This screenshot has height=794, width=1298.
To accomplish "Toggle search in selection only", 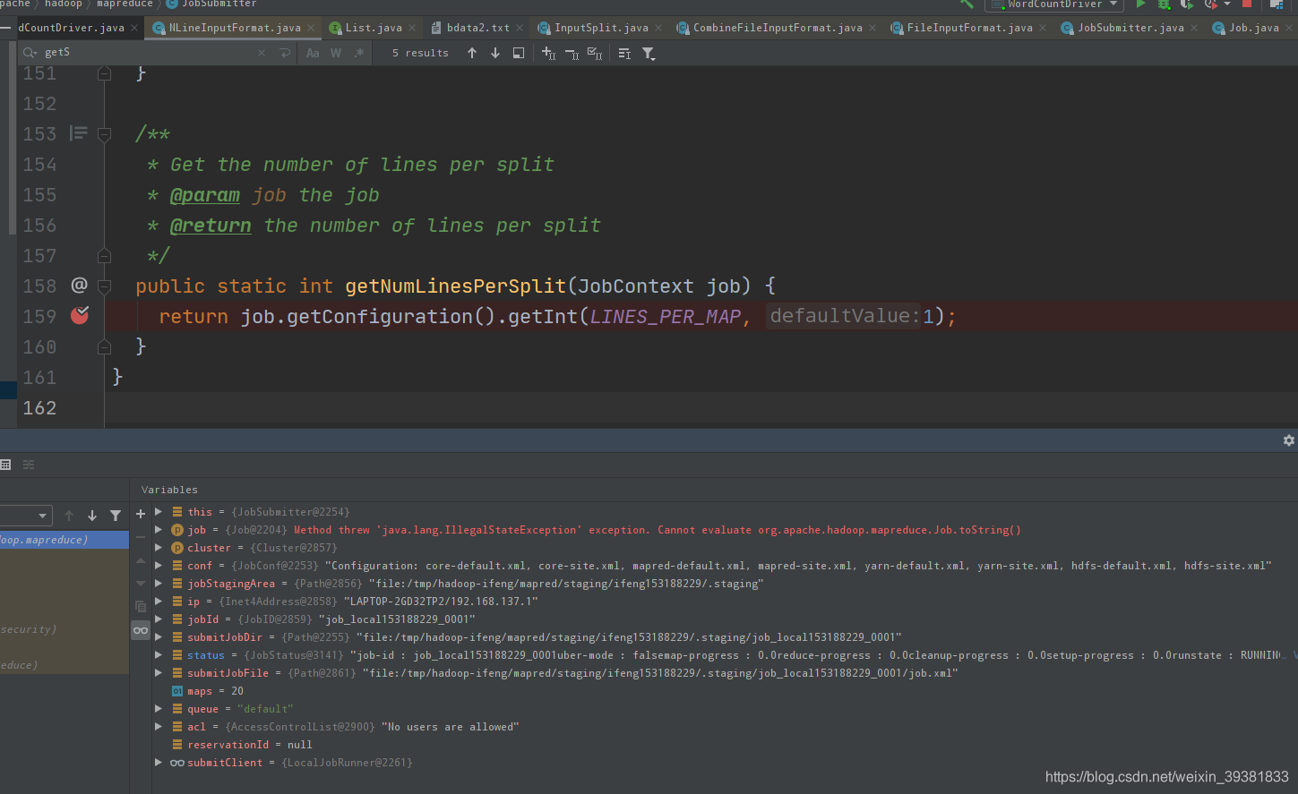I will click(624, 54).
